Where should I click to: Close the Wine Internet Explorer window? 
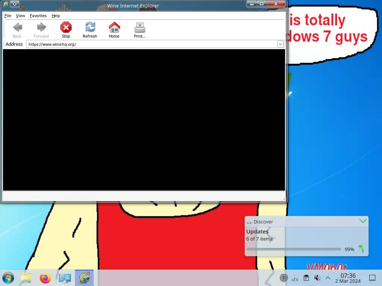[x=276, y=4]
